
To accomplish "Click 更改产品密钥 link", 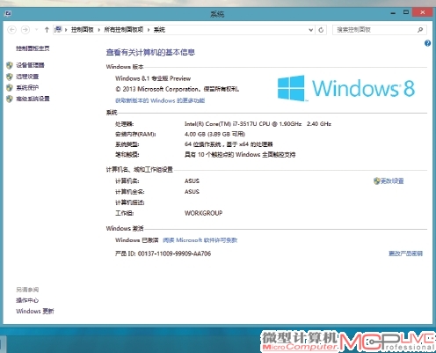I will [x=405, y=254].
